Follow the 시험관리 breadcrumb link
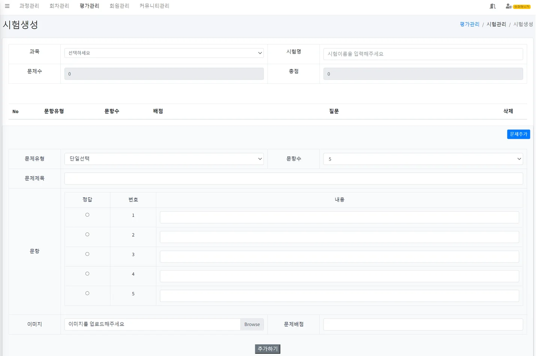Viewport: 536px width, 356px height. tap(496, 24)
